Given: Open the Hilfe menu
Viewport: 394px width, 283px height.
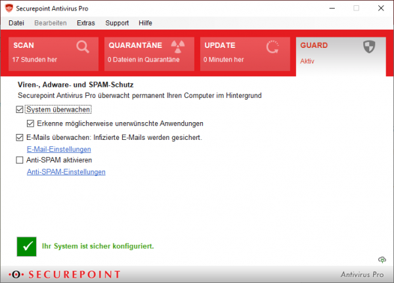Looking at the screenshot, I should tap(145, 23).
